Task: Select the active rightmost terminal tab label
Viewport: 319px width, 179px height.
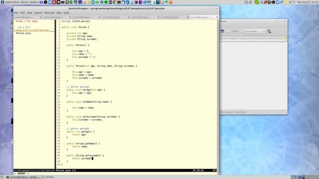Action: click(x=202, y=17)
